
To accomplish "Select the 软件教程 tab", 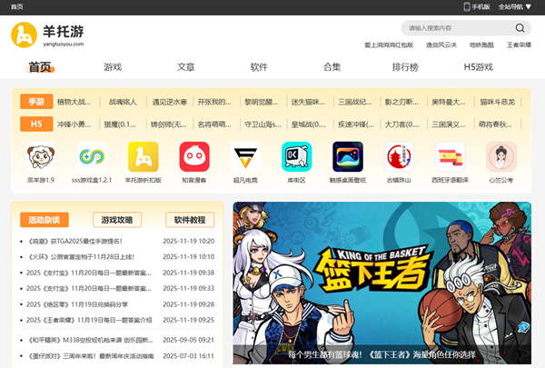I will pyautogui.click(x=190, y=220).
